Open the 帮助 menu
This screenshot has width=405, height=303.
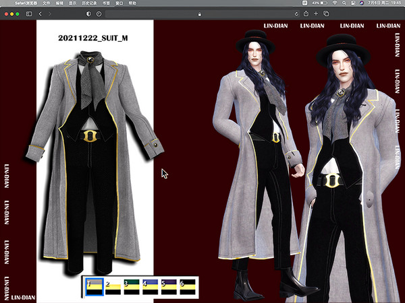point(132,3)
